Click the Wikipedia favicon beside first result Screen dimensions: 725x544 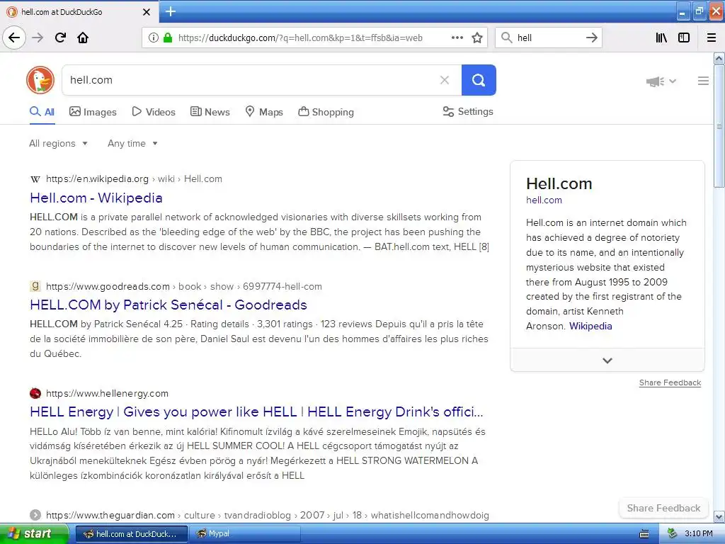pyautogui.click(x=35, y=179)
